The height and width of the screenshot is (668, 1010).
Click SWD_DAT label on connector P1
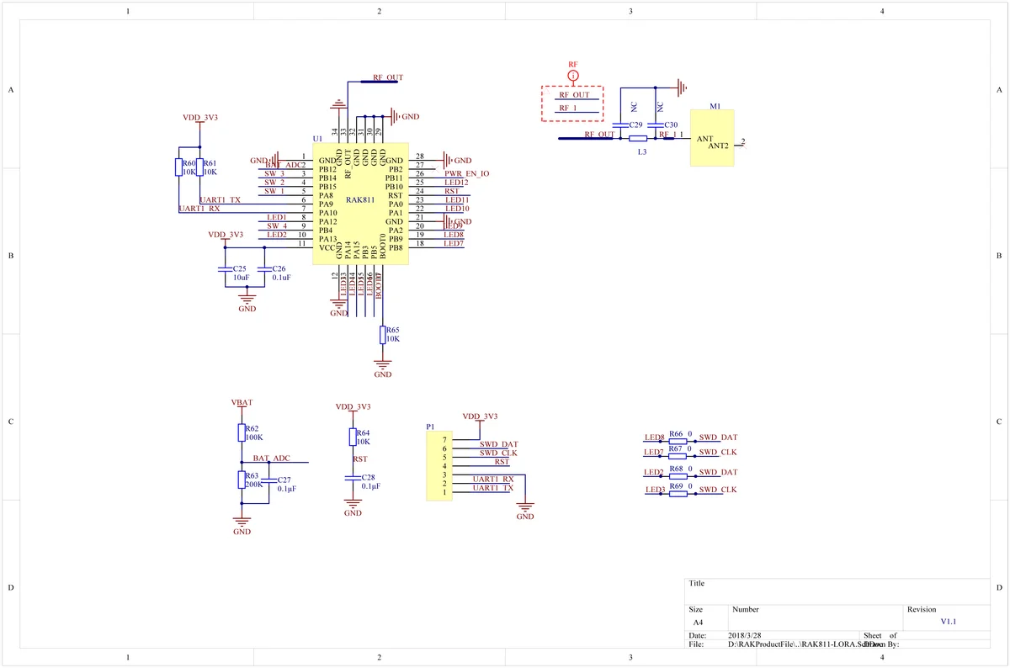499,444
